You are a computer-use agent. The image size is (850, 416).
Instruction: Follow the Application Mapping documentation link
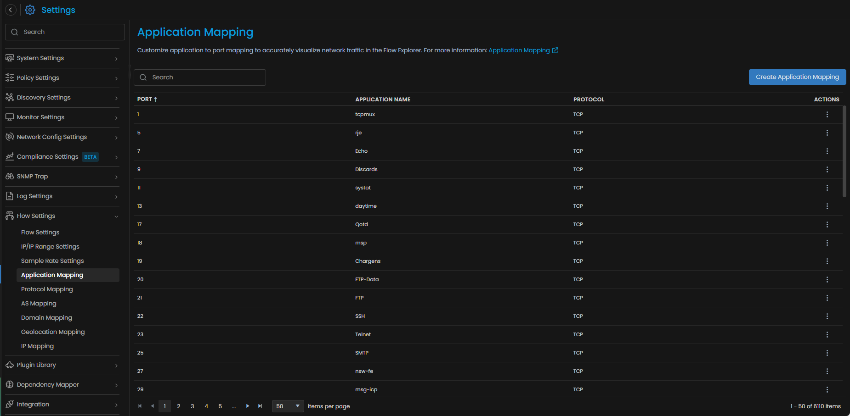[519, 50]
